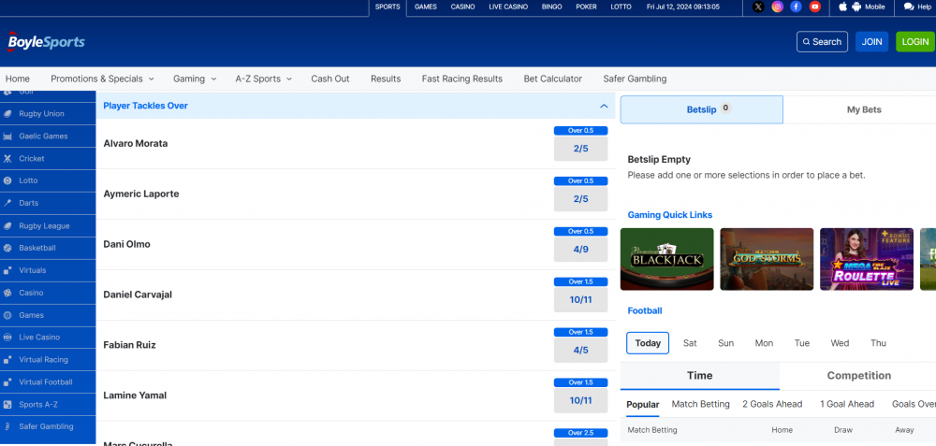Select Fabian Ruiz odds 4/5
The height and width of the screenshot is (446, 936).
coord(581,351)
